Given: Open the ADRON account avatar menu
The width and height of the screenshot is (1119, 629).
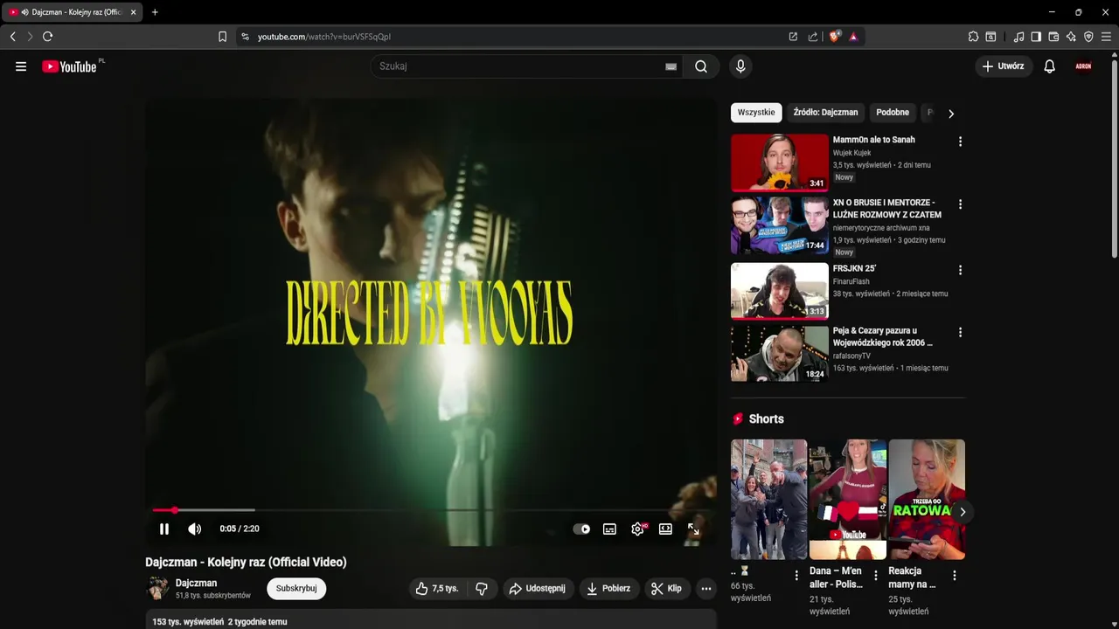Looking at the screenshot, I should pos(1083,66).
